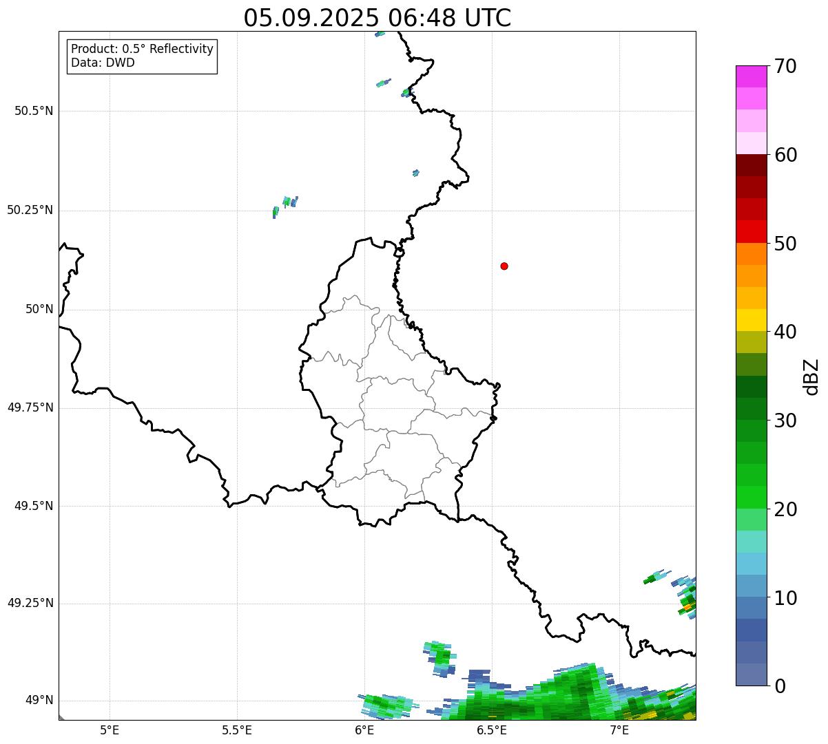Click the 40 colorbar tick label
This screenshot has width=828, height=744.
pyautogui.click(x=785, y=332)
